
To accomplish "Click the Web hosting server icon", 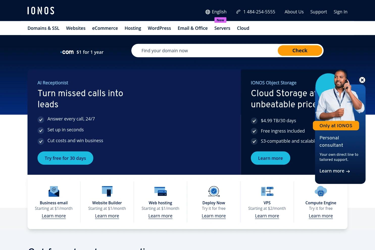I will tap(160, 191).
